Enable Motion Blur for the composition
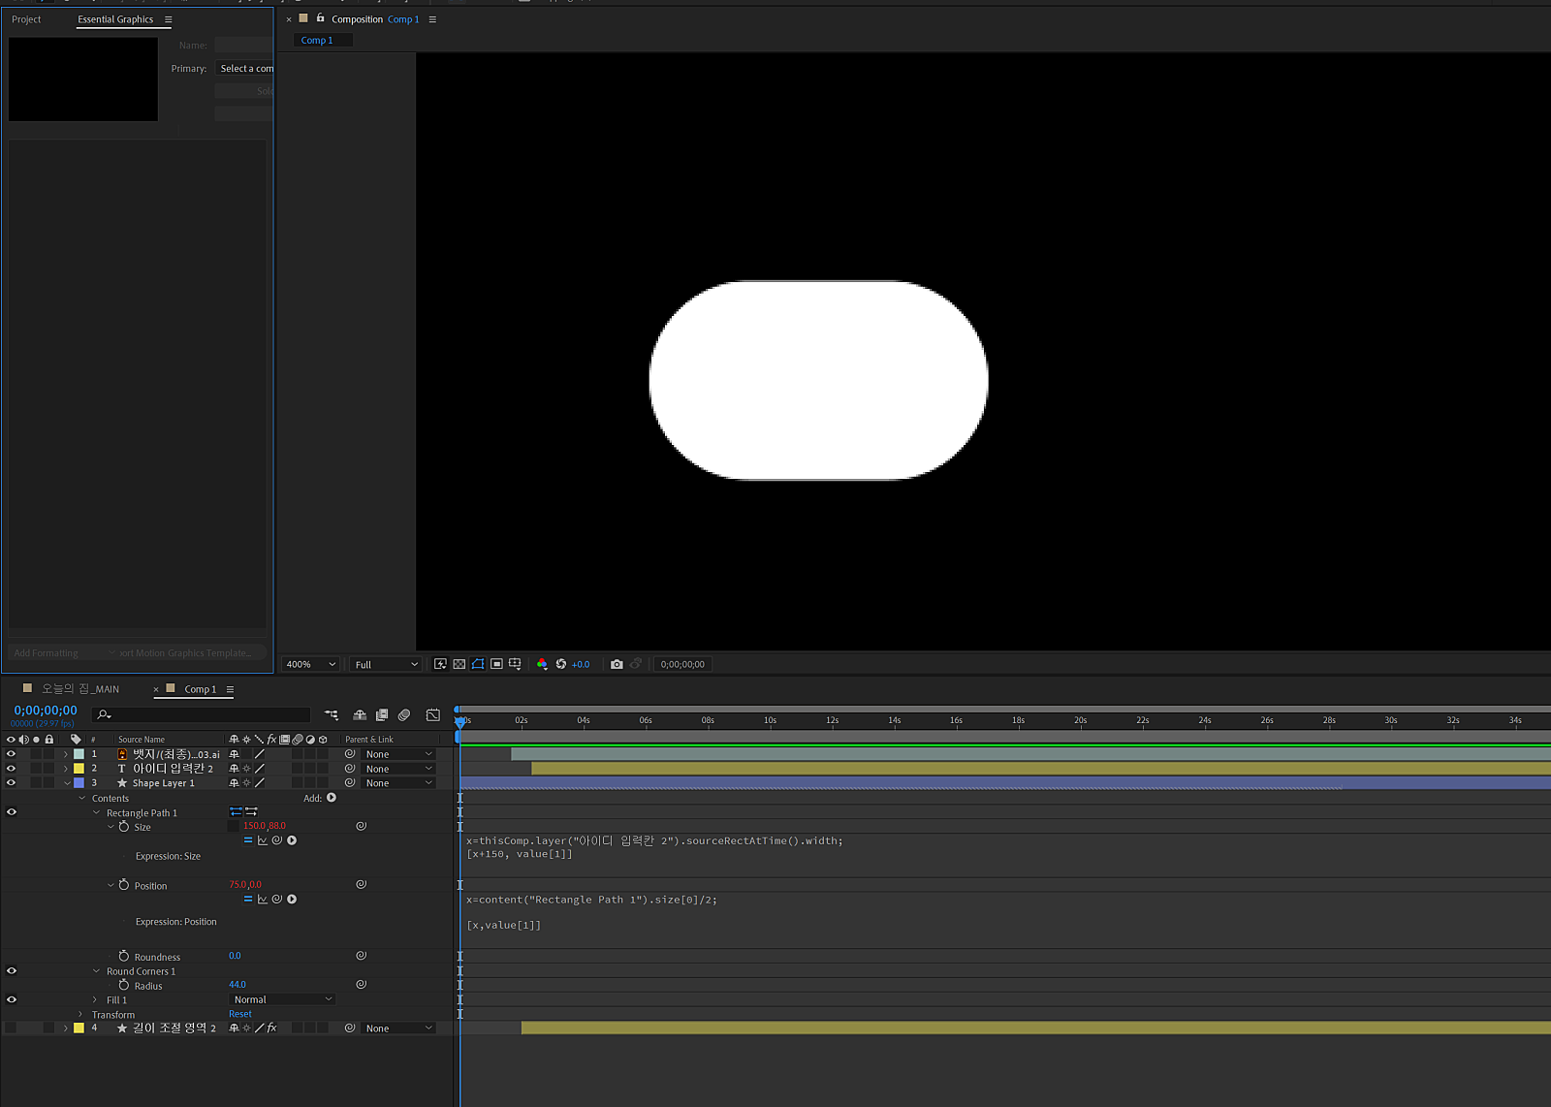Viewport: 1551px width, 1107px height. (404, 715)
